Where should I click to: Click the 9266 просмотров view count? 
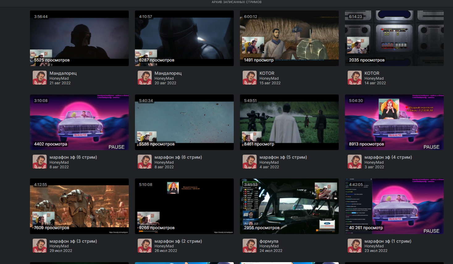(x=157, y=228)
